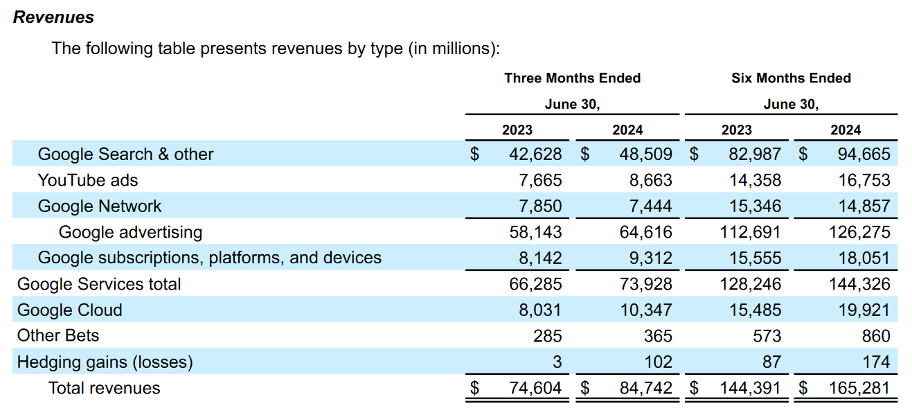The height and width of the screenshot is (415, 912).
Task: Click the value 15,485
Action: tap(755, 310)
